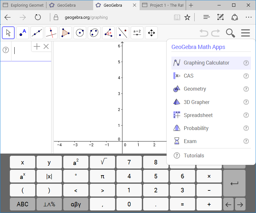Select the Angle tool
256x213 pixels.
click(108, 33)
